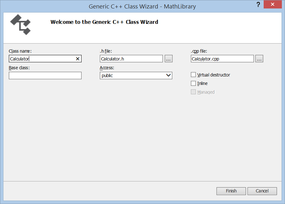Browse for the .cpp file location

pyautogui.click(x=259, y=59)
